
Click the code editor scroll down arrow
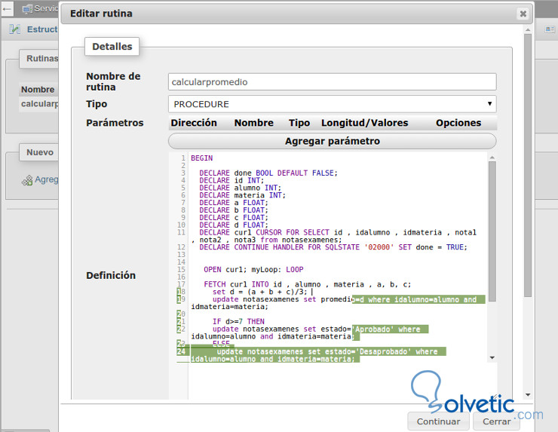point(492,357)
